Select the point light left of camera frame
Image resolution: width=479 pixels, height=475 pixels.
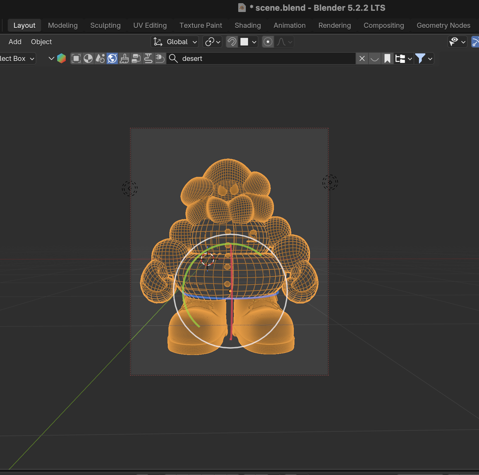coord(130,189)
